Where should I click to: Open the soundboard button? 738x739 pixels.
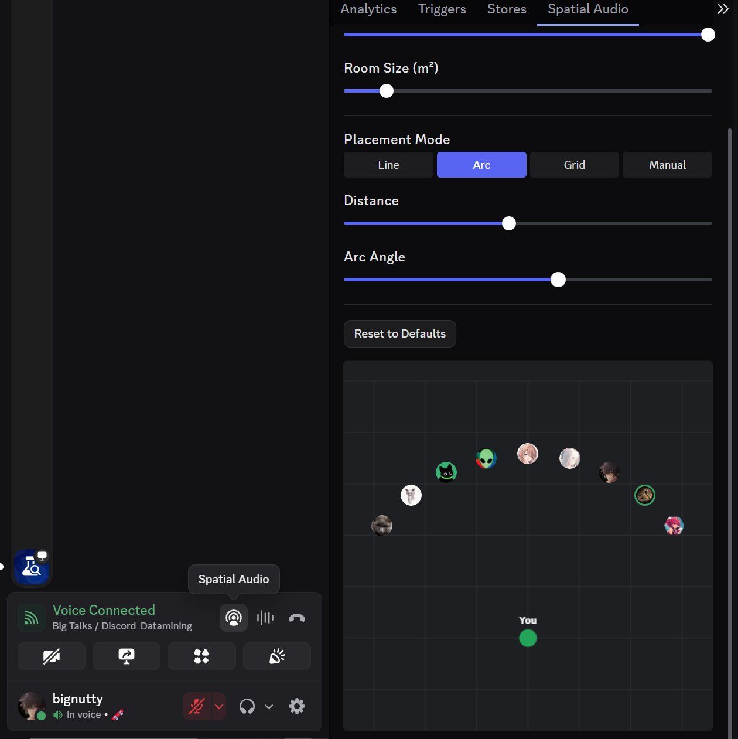pyautogui.click(x=277, y=656)
